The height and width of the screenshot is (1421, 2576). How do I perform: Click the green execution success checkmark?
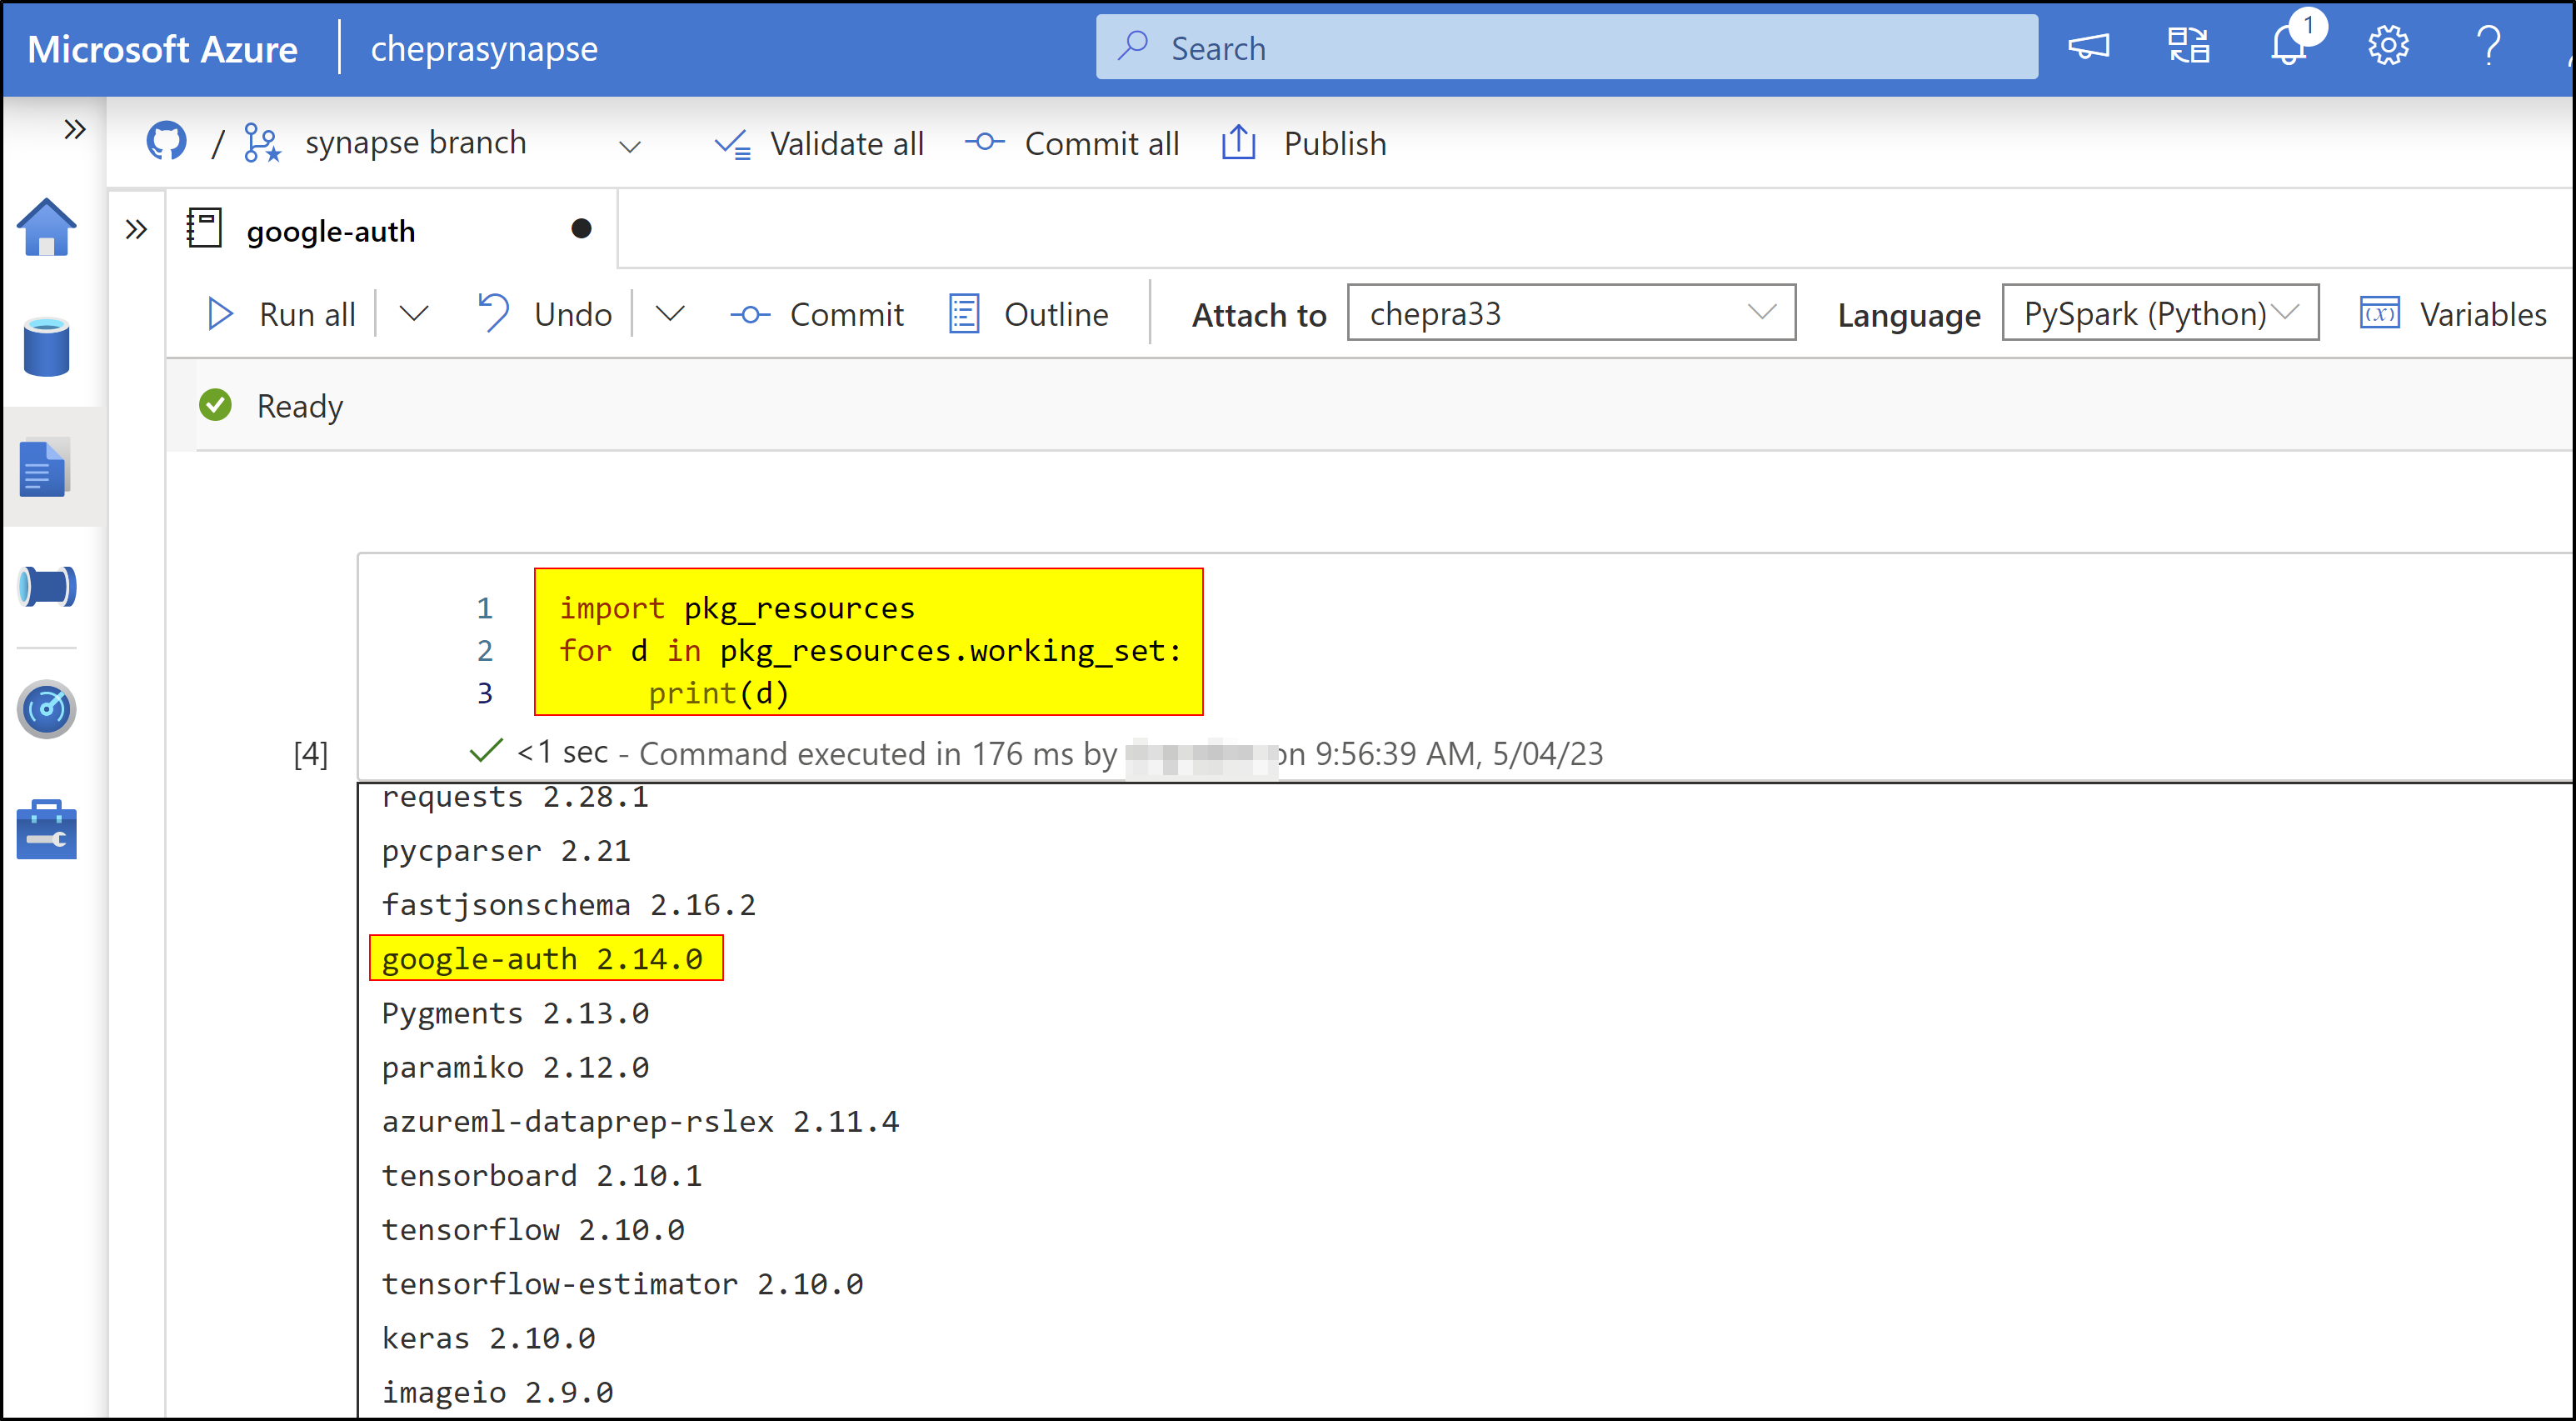pos(485,751)
